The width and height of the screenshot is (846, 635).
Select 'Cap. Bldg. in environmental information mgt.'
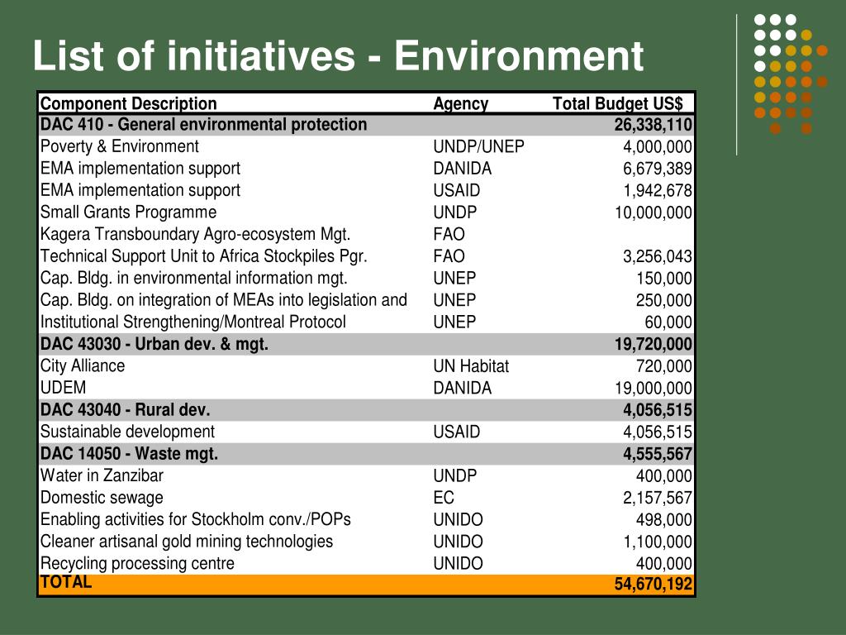click(x=193, y=278)
